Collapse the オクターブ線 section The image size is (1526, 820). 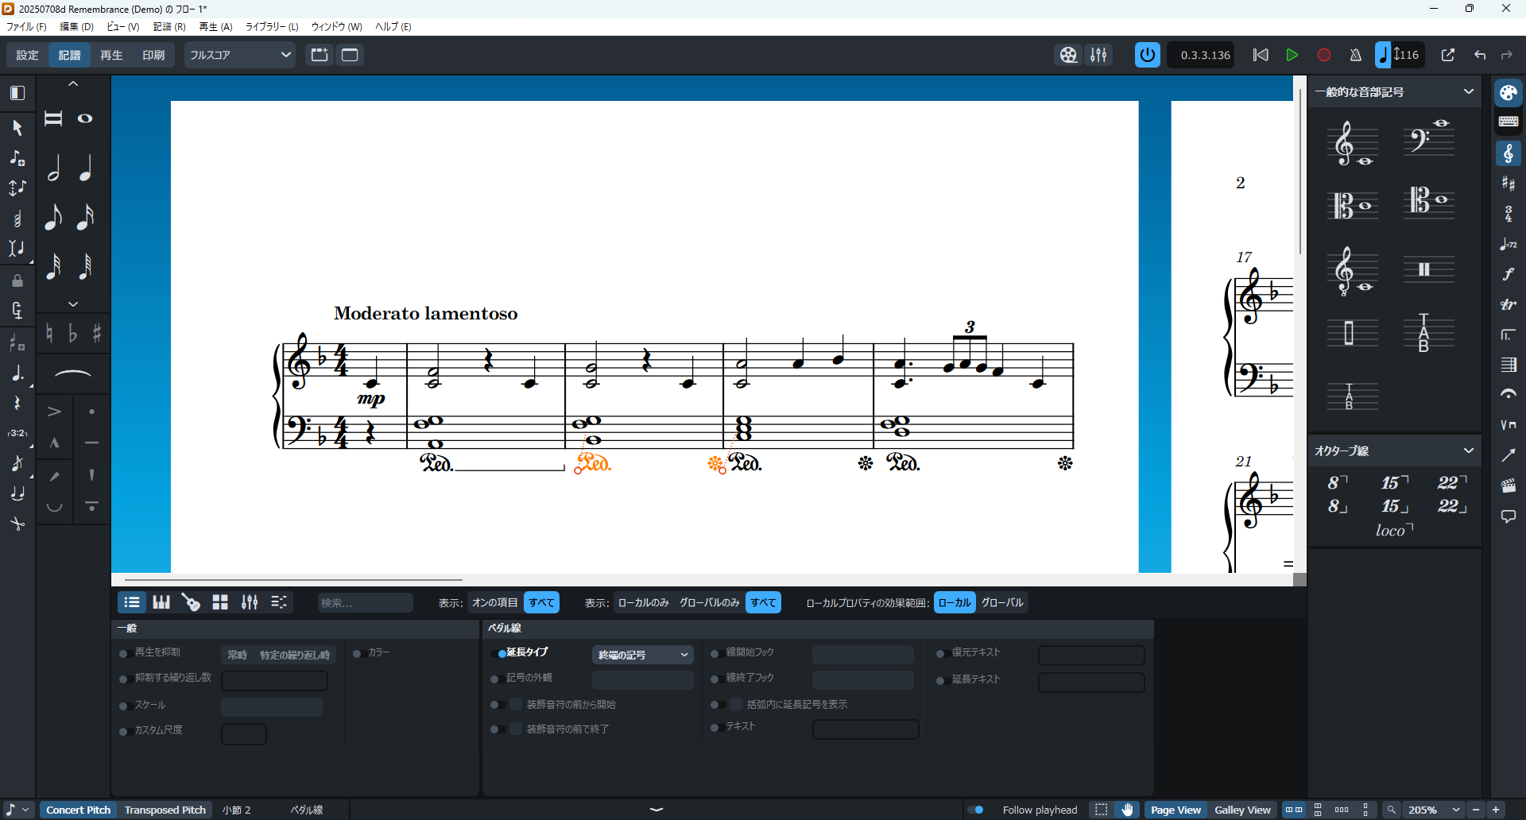pos(1468,451)
